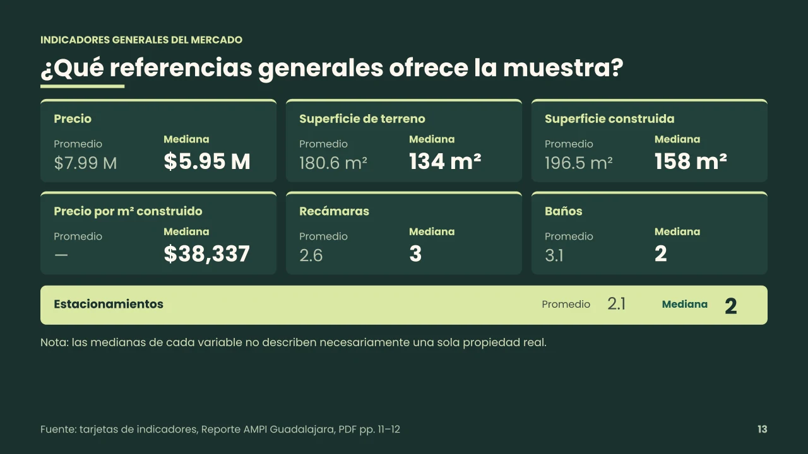Click the Recámaras card title
The height and width of the screenshot is (454, 808).
point(334,211)
